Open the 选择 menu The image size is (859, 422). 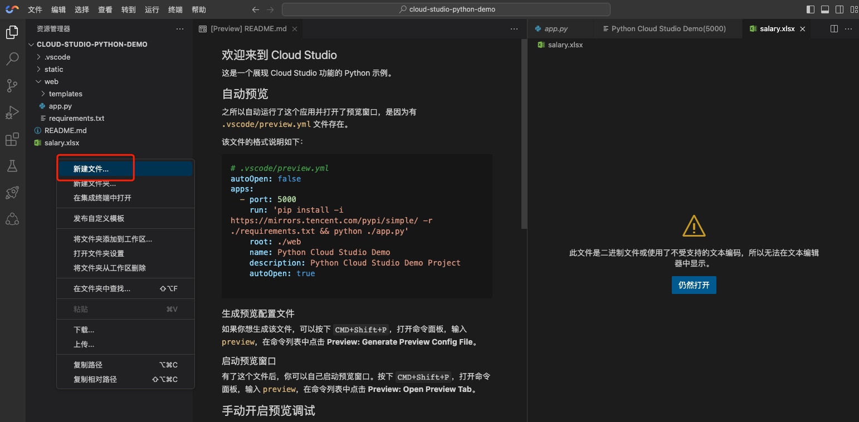(x=81, y=9)
